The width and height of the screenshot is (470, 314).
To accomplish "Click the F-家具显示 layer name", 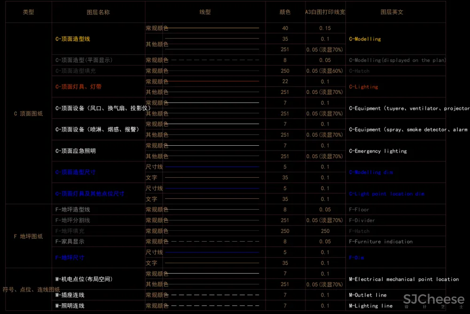I will (x=70, y=242).
